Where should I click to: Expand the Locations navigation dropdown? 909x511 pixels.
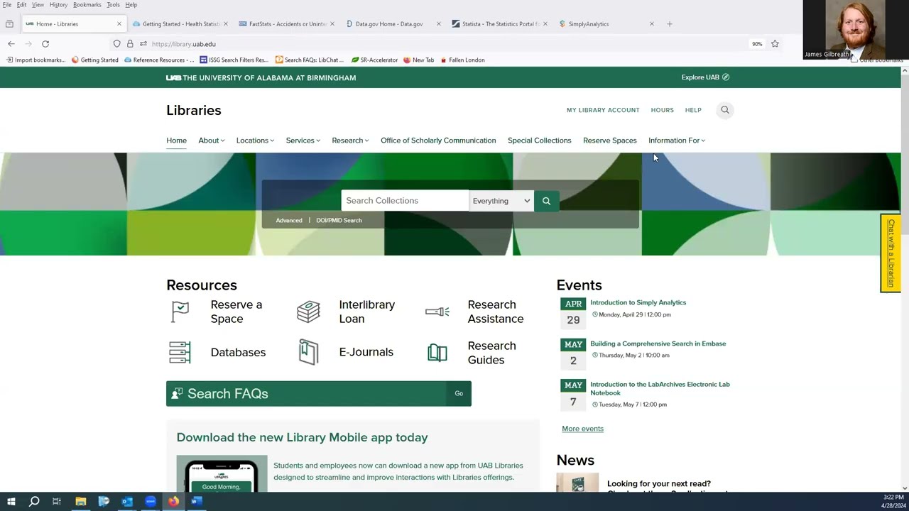point(255,141)
